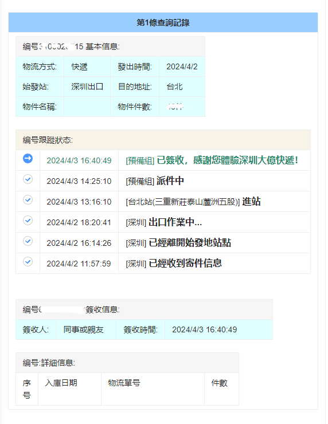
Task: Click the 深圳出口 origin station cell
Action: tap(87, 87)
